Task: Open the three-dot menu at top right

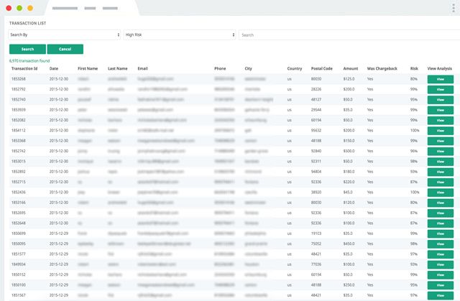Action: [x=454, y=8]
